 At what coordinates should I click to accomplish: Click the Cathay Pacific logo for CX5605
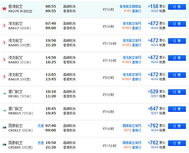click(x=4, y=145)
